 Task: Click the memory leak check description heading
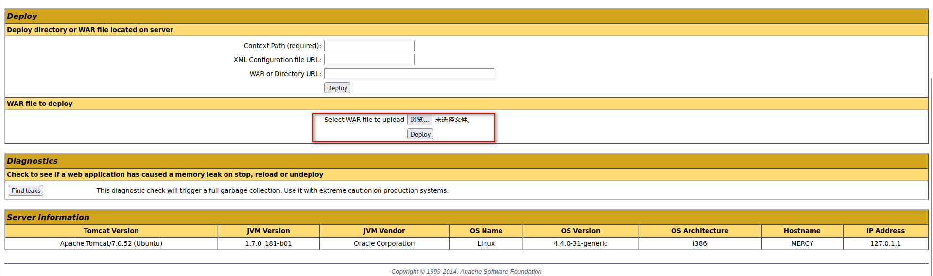[165, 174]
